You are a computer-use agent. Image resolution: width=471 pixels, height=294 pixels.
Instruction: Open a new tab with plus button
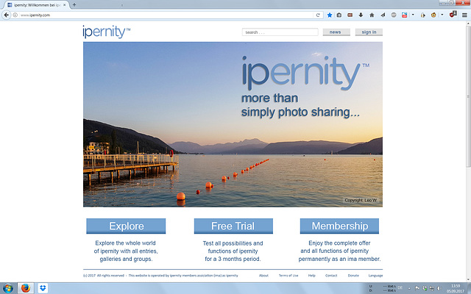[x=74, y=5]
